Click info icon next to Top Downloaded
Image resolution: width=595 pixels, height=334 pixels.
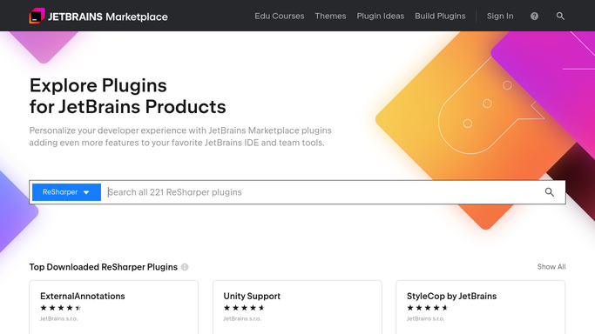pos(185,267)
